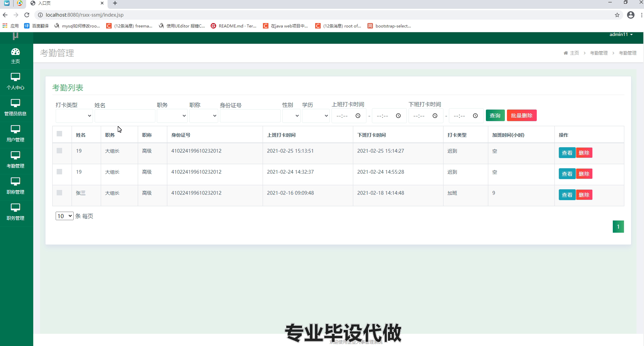The width and height of the screenshot is (644, 346).
Task: Open the bootstrap-select bookmark
Action: [389, 26]
